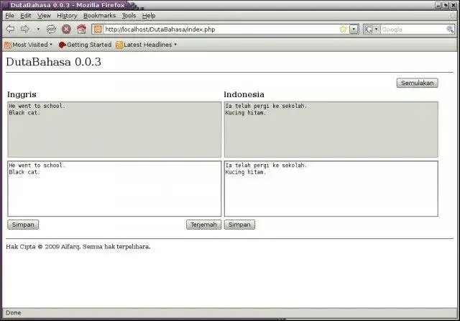Click the grey read-only Inggris text area

point(114,130)
